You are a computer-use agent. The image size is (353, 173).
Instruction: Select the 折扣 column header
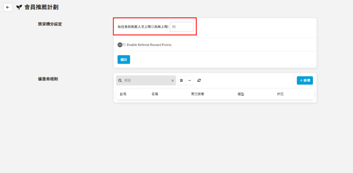[x=280, y=94]
